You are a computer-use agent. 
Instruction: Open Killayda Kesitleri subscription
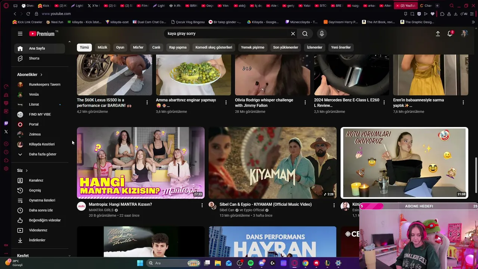point(40,144)
